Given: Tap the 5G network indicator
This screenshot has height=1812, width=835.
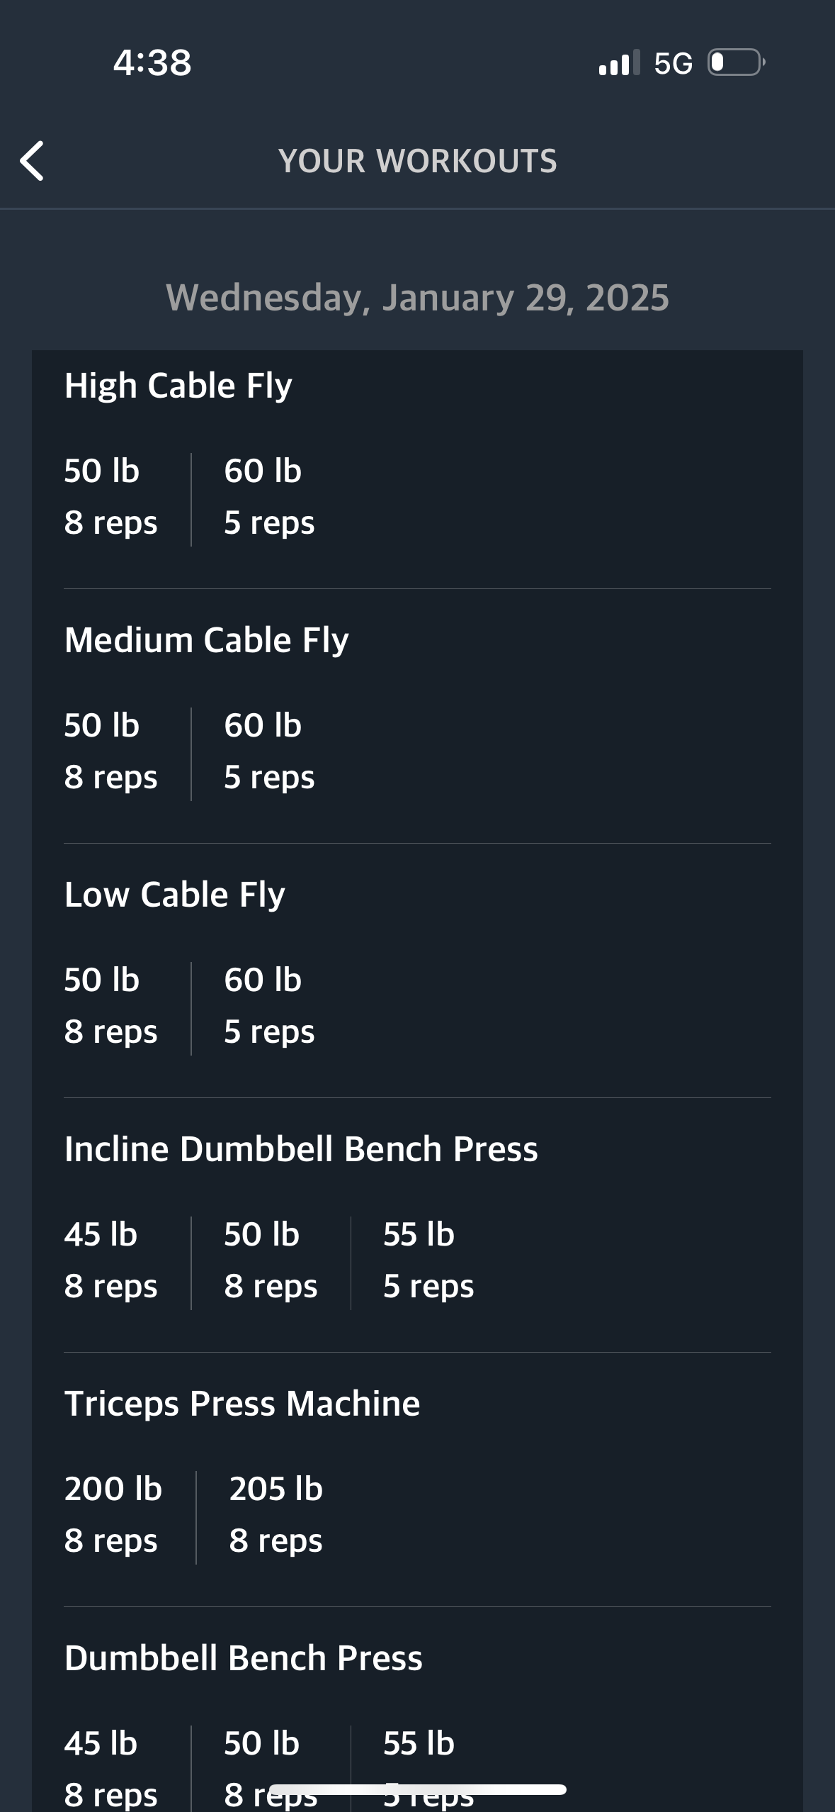Looking at the screenshot, I should (673, 63).
